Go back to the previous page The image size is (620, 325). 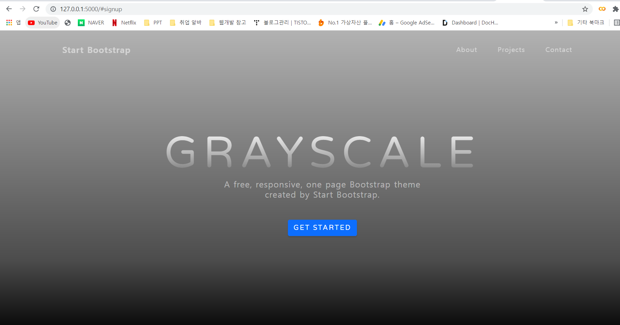[9, 9]
